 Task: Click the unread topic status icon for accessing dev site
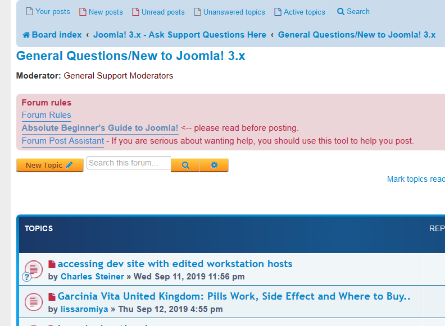33,270
